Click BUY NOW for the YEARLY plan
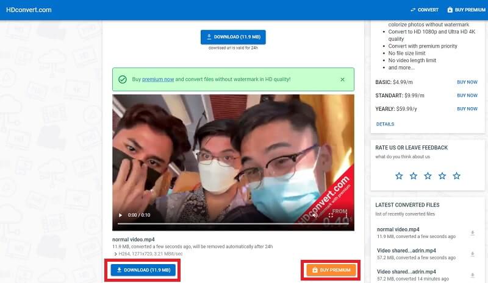 tap(467, 109)
